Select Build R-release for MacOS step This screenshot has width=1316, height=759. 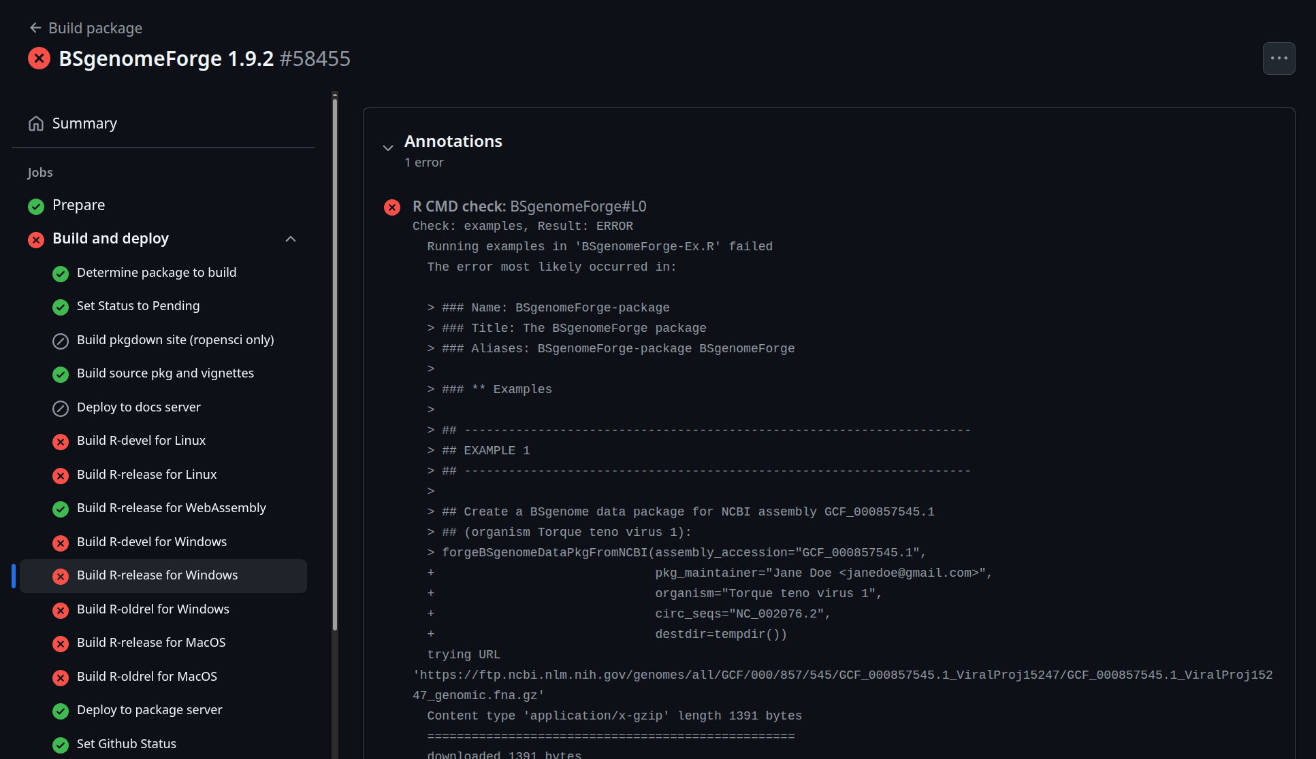point(151,643)
